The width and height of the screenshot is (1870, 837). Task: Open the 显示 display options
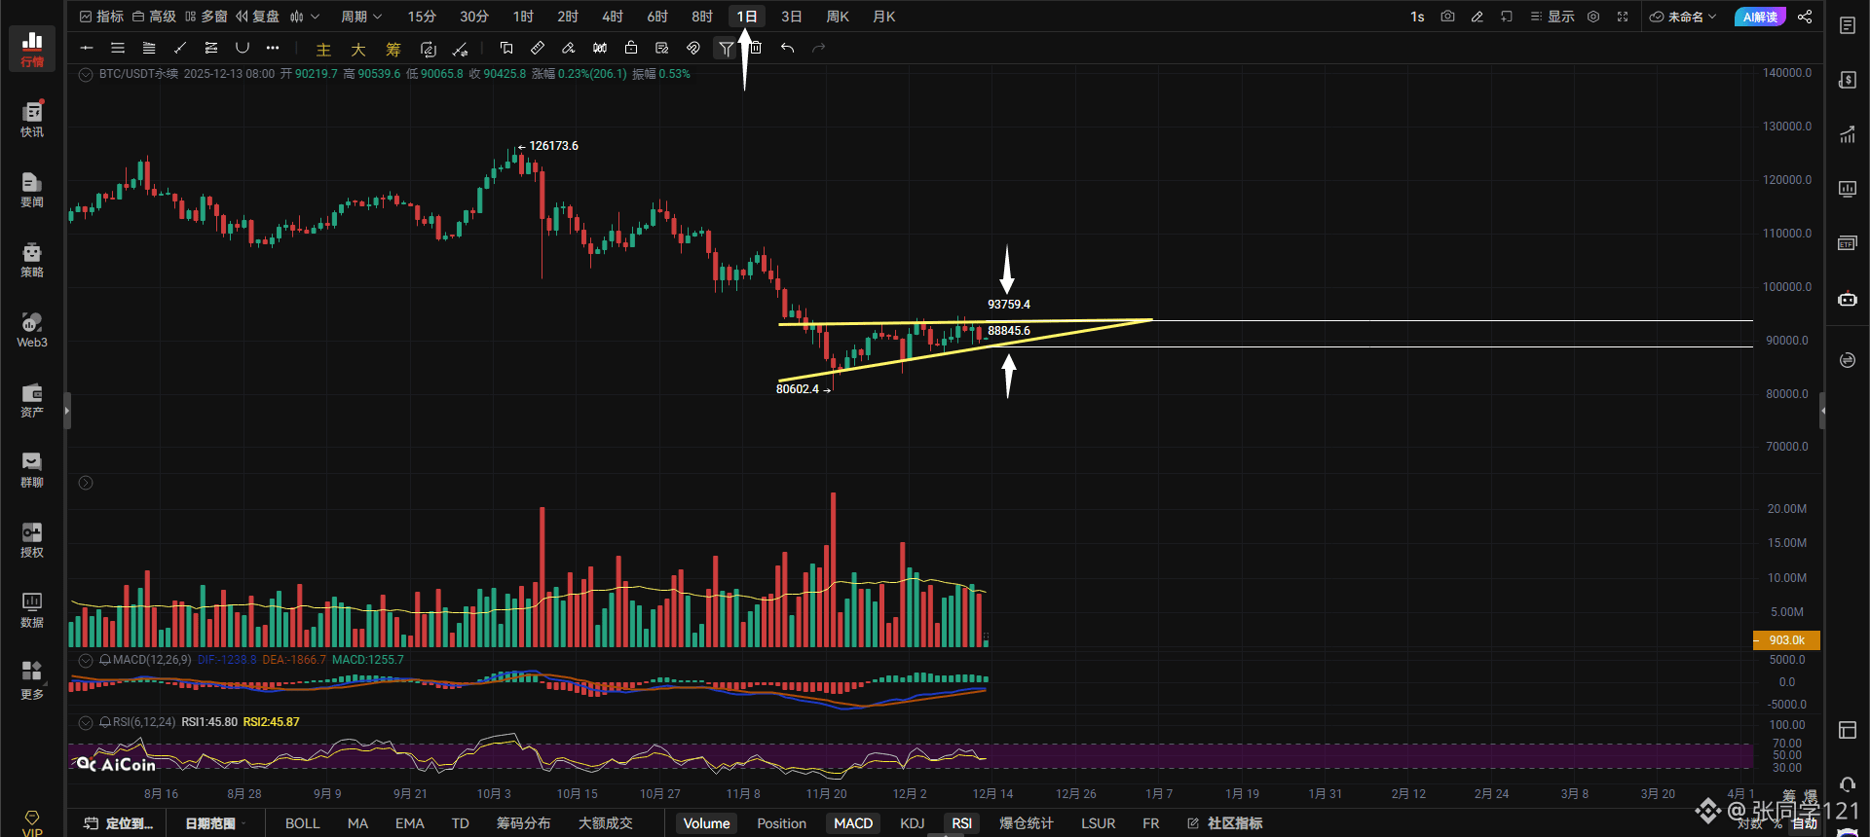coord(1552,17)
